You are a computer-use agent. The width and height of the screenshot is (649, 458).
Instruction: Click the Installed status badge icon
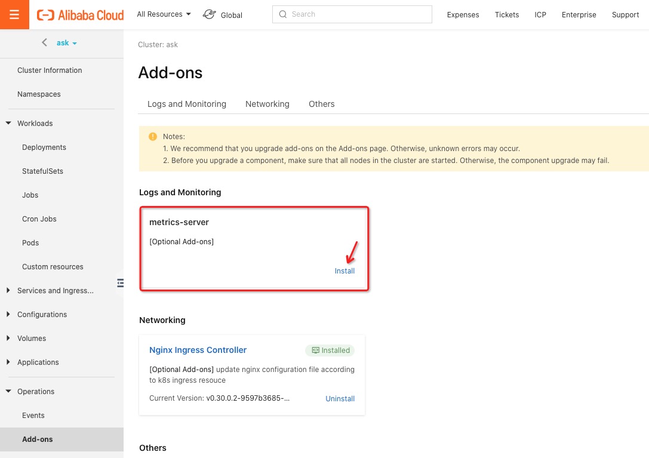tap(315, 351)
